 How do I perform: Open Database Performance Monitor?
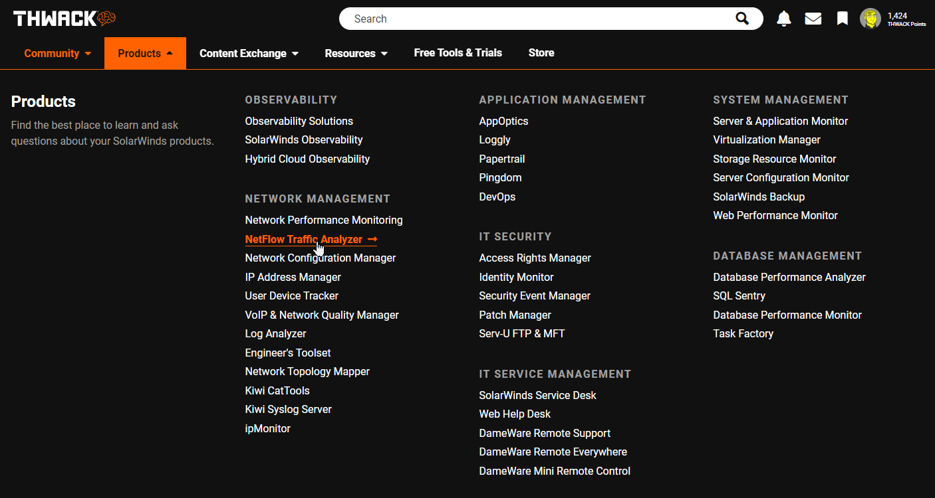(x=787, y=315)
